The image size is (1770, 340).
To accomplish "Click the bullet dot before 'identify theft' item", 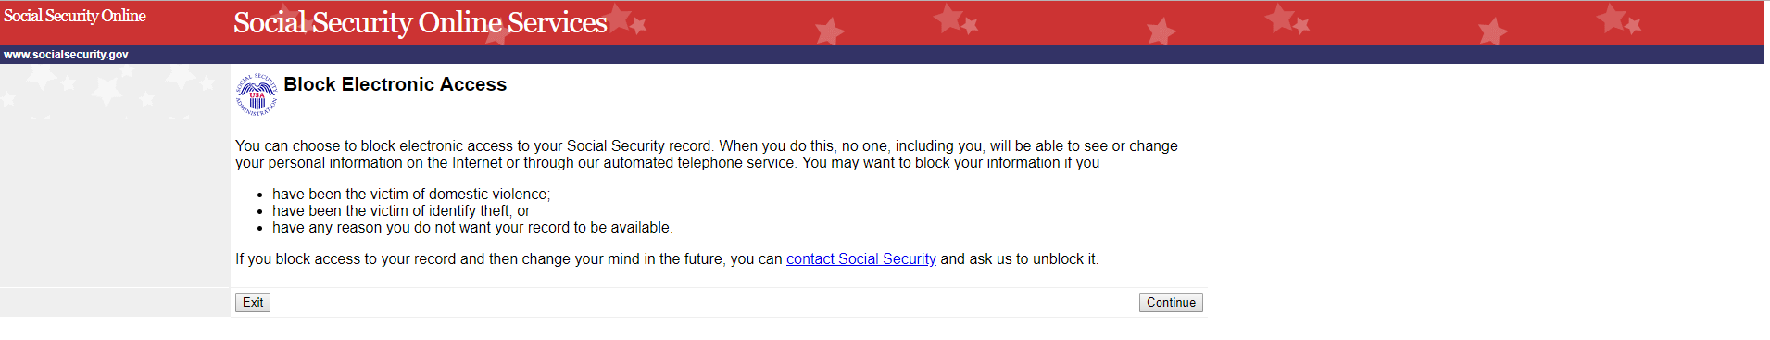I will coord(260,211).
